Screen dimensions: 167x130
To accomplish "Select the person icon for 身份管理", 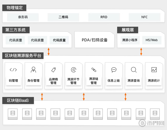I will [33, 70].
